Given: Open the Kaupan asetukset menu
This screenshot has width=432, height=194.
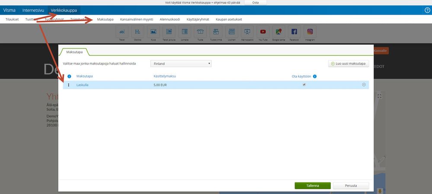Looking at the screenshot, I should click(x=229, y=19).
